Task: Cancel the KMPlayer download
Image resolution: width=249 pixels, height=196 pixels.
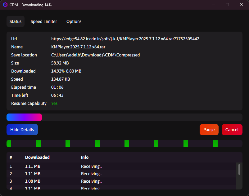Action: [x=232, y=130]
